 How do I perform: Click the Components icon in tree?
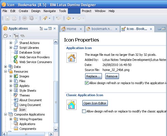[16, 128]
